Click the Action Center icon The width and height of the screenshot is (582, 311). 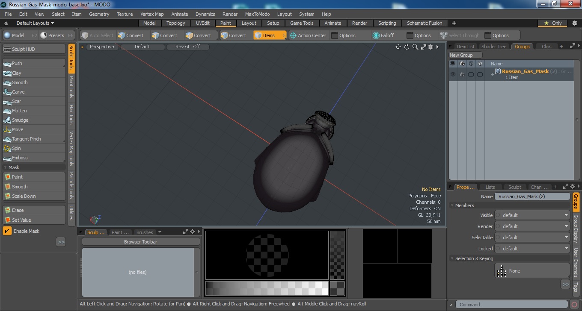click(293, 35)
